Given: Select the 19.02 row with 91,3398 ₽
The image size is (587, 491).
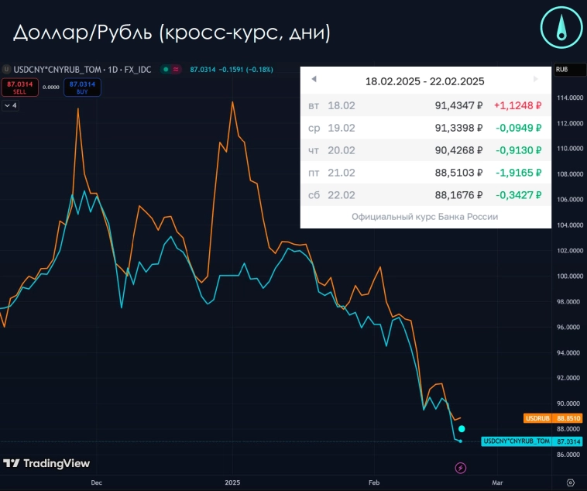Looking at the screenshot, I should (x=426, y=128).
